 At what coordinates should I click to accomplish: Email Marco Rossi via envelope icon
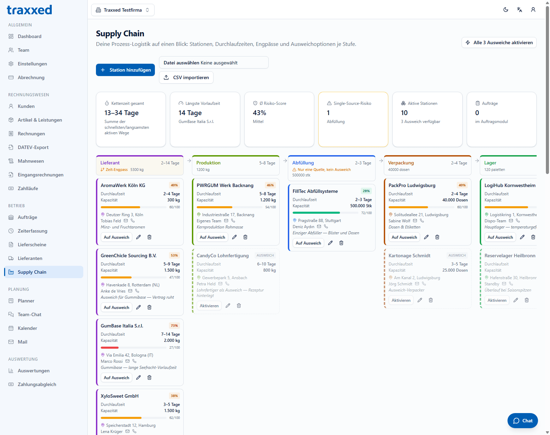(127, 361)
